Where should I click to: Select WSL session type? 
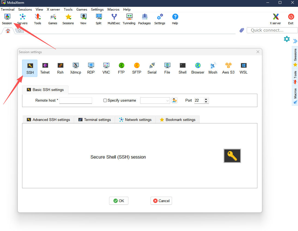(x=244, y=68)
